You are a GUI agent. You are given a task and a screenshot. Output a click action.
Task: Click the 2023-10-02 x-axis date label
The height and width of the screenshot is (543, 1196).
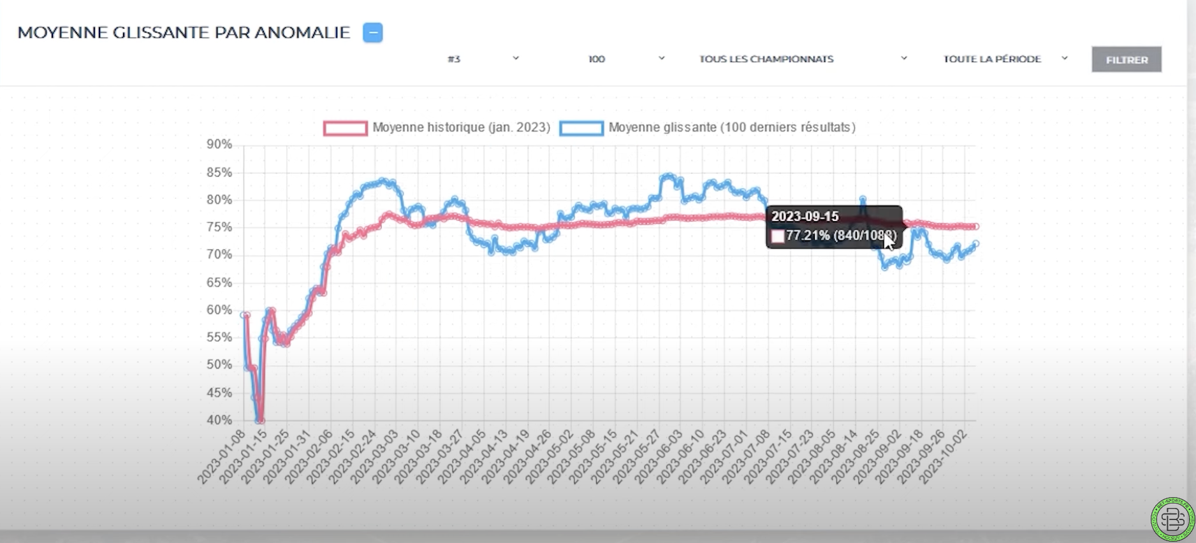click(x=943, y=457)
